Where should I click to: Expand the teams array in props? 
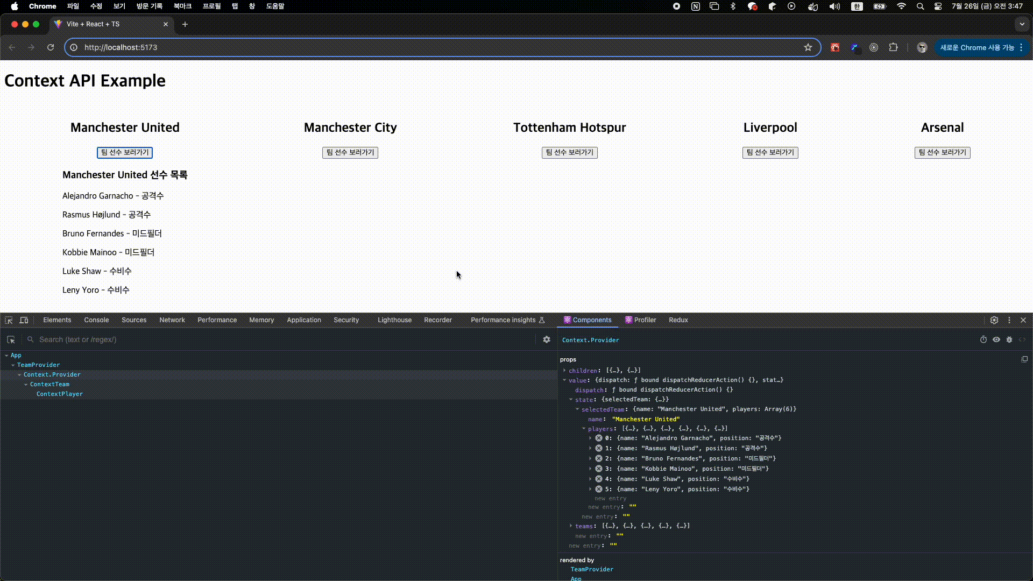tap(571, 526)
